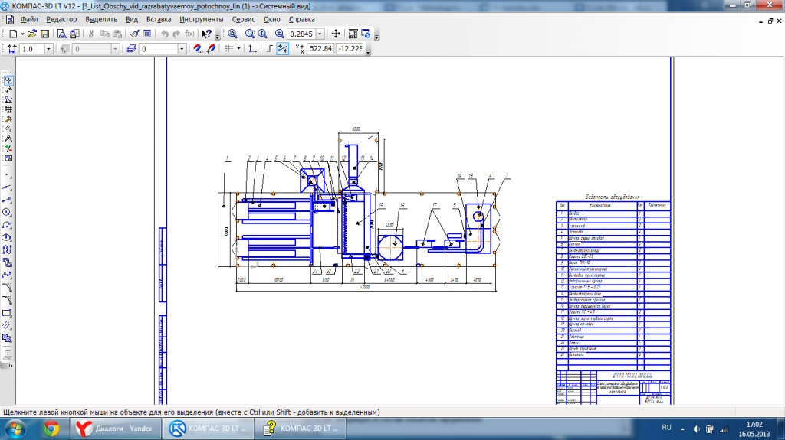Click the copy properties paintbrush icon

click(134, 34)
